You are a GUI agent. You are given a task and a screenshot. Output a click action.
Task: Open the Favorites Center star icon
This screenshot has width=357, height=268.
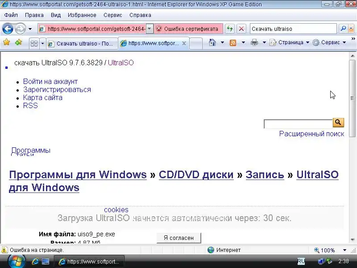click(x=7, y=42)
